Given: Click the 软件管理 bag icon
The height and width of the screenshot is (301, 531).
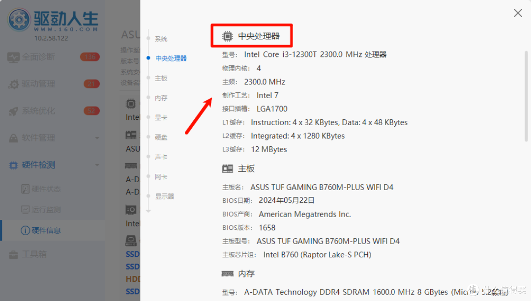Looking at the screenshot, I should tap(14, 138).
